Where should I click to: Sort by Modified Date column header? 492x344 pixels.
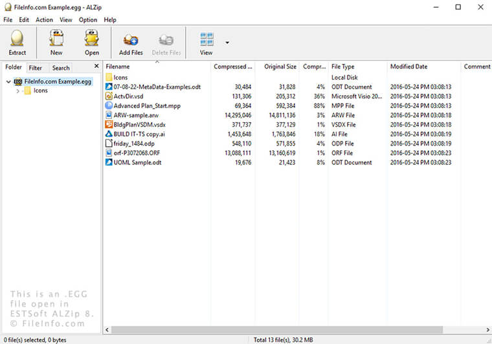pyautogui.click(x=408, y=67)
